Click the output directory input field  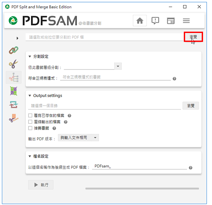[x=104, y=106]
